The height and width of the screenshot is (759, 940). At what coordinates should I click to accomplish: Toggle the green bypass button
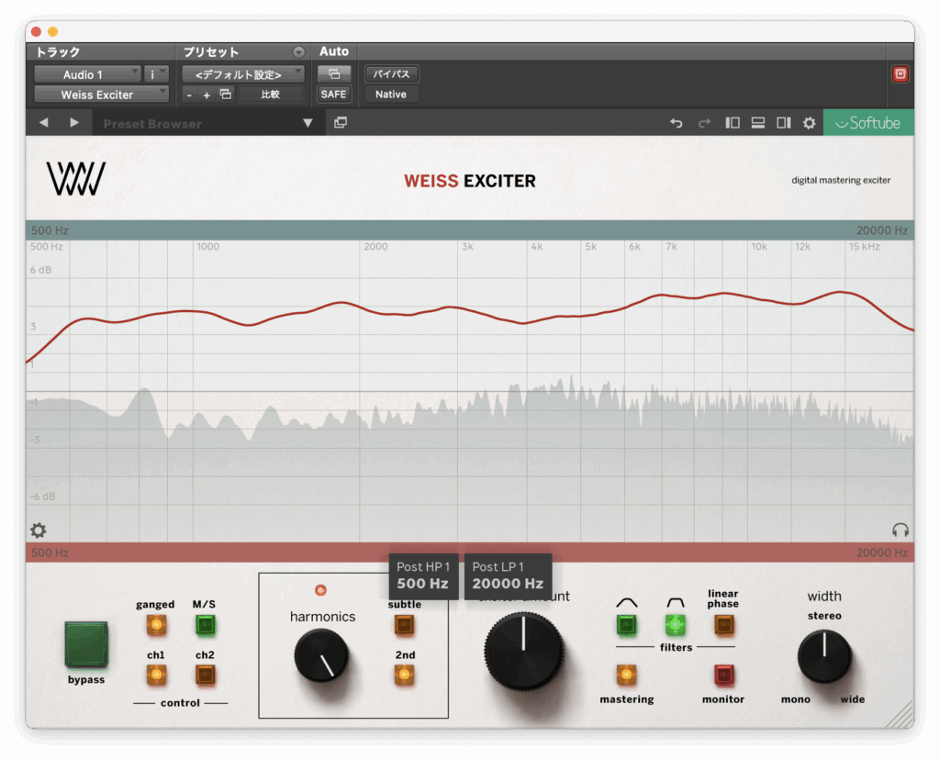pyautogui.click(x=86, y=644)
